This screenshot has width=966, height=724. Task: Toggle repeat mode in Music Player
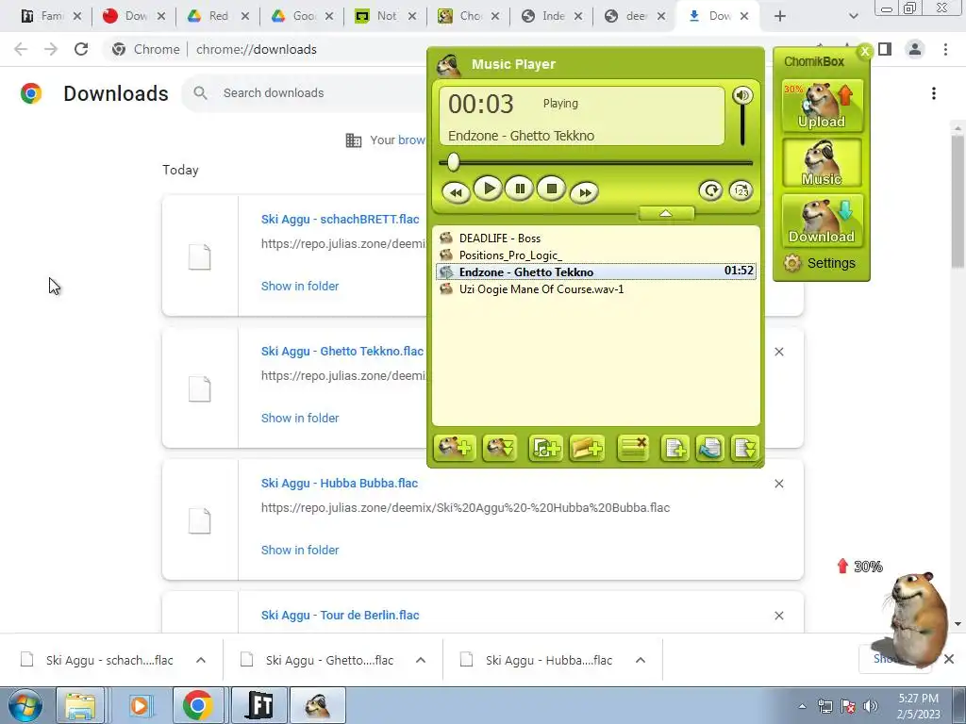[710, 190]
